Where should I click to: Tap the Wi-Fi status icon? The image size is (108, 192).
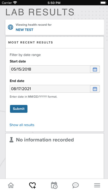tap(15, 3)
